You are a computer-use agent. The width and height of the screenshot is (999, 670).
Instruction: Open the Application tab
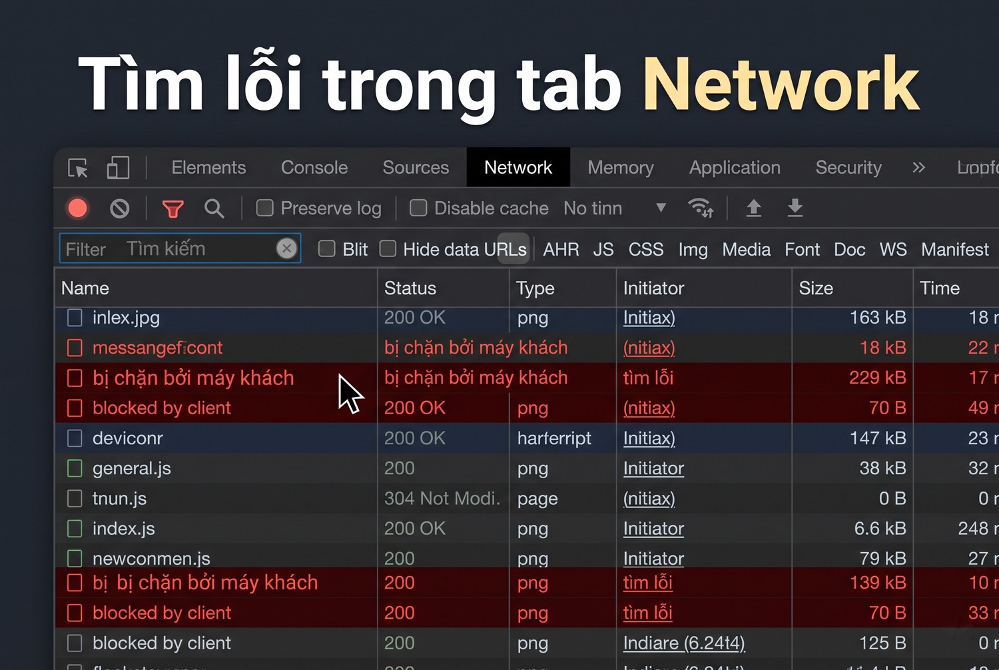pos(735,168)
